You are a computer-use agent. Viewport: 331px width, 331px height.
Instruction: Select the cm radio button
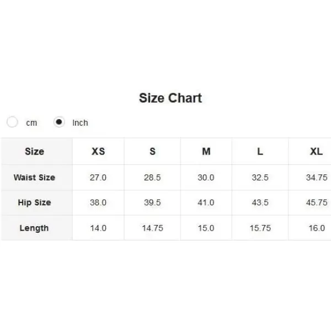12,122
